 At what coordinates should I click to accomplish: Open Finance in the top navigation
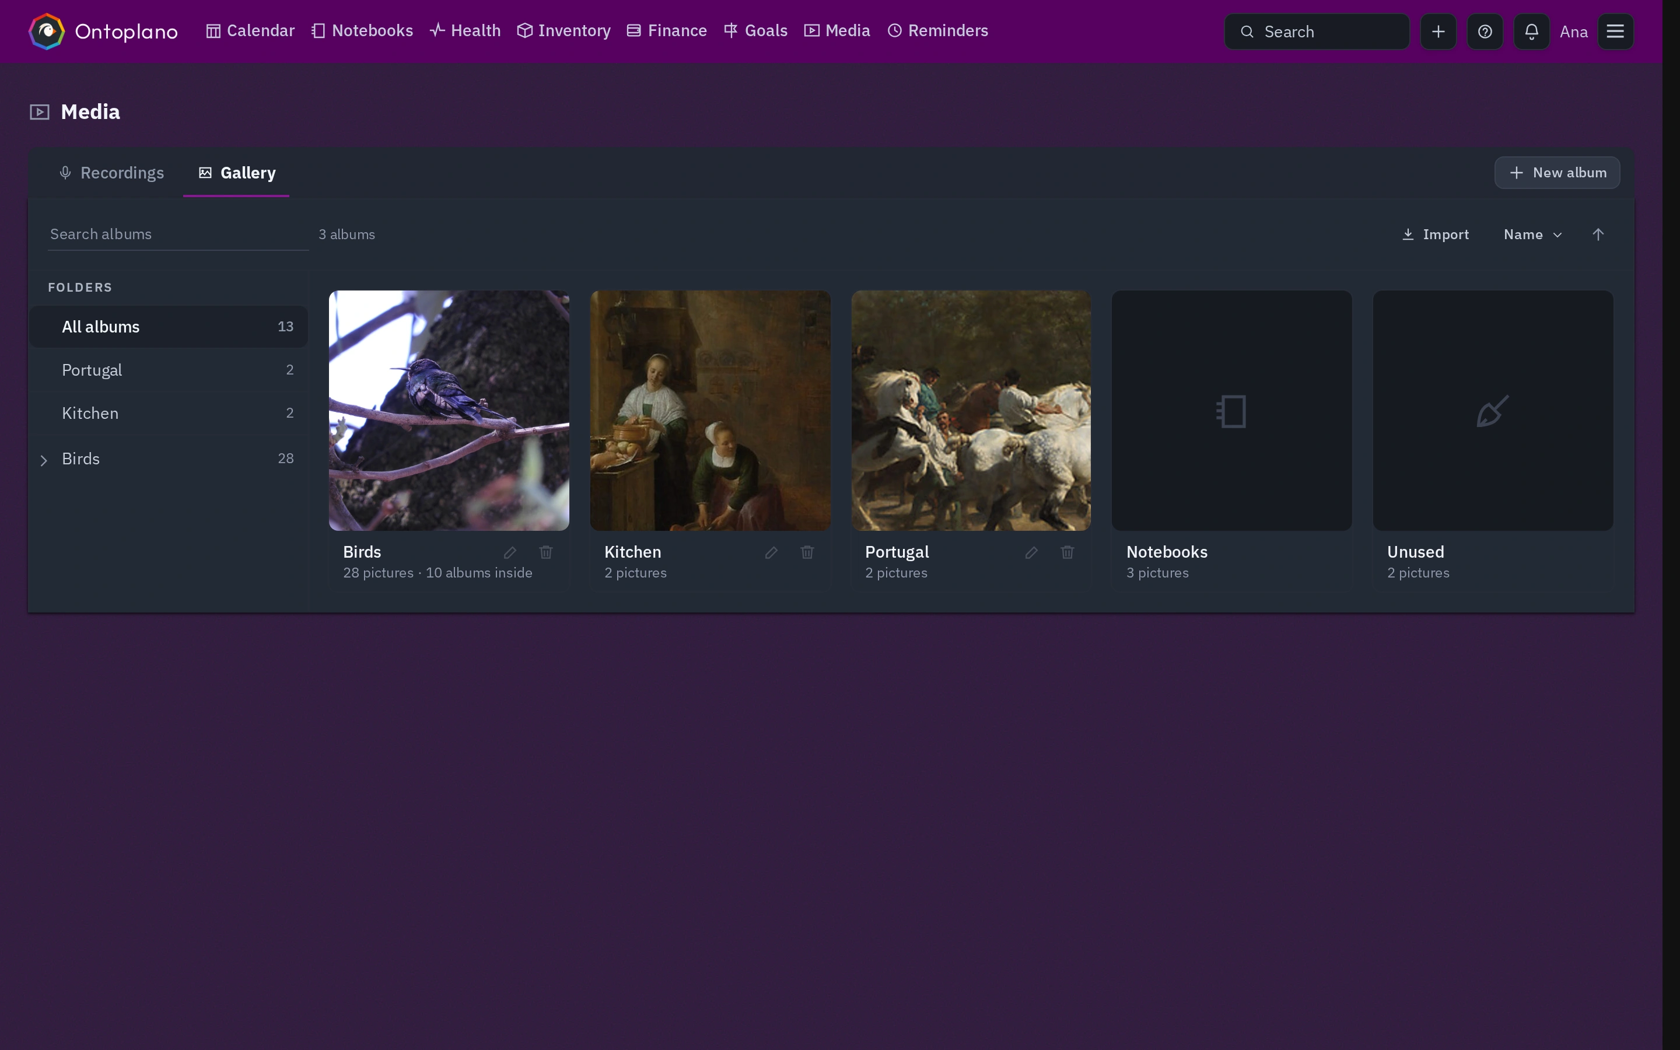[x=666, y=32]
